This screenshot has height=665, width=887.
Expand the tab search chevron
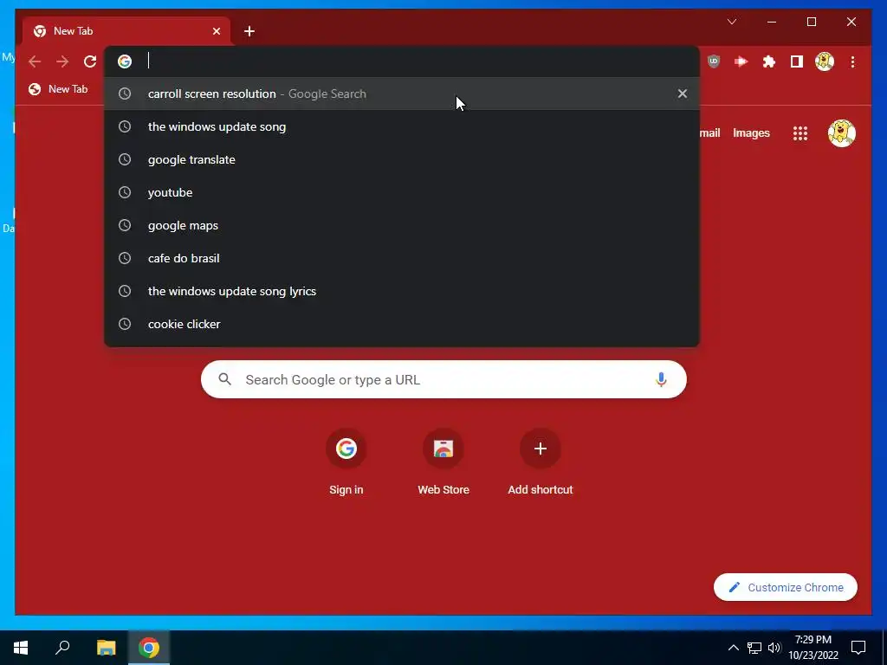coord(731,22)
